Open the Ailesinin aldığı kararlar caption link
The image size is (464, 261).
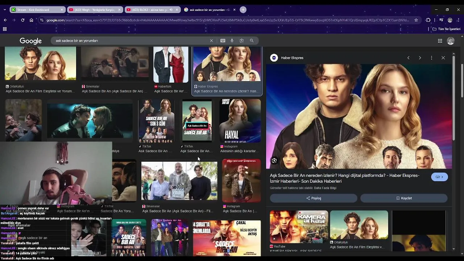[239, 151]
